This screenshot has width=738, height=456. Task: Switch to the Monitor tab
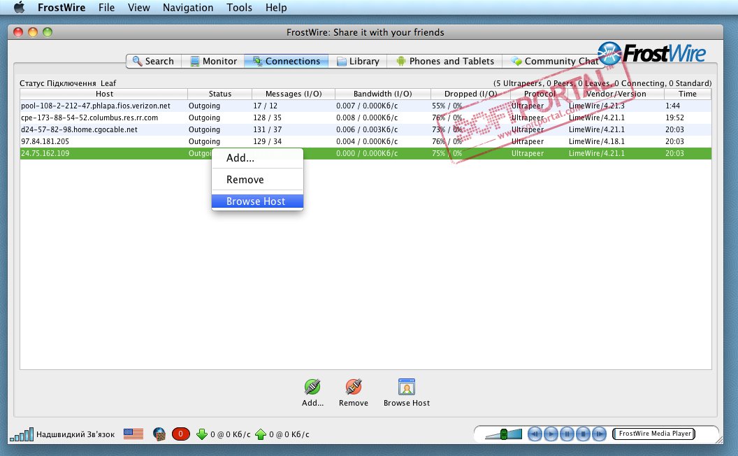[x=213, y=62]
